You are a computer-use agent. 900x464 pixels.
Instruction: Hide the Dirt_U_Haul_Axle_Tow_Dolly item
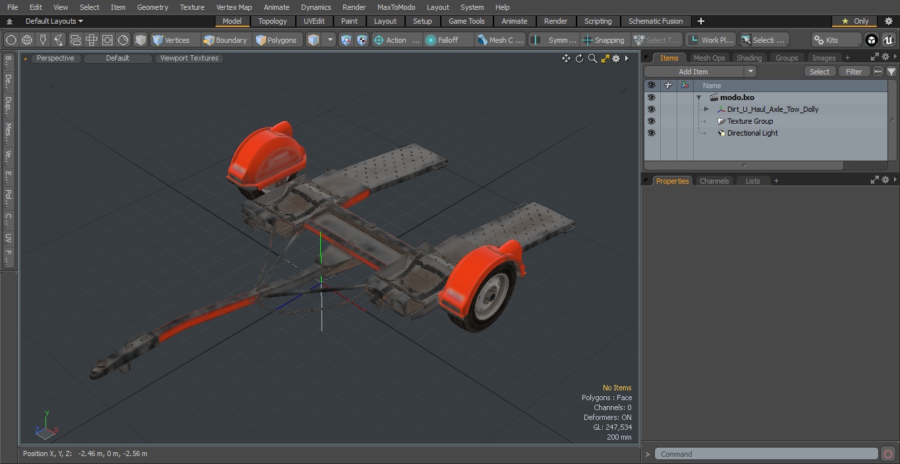651,109
